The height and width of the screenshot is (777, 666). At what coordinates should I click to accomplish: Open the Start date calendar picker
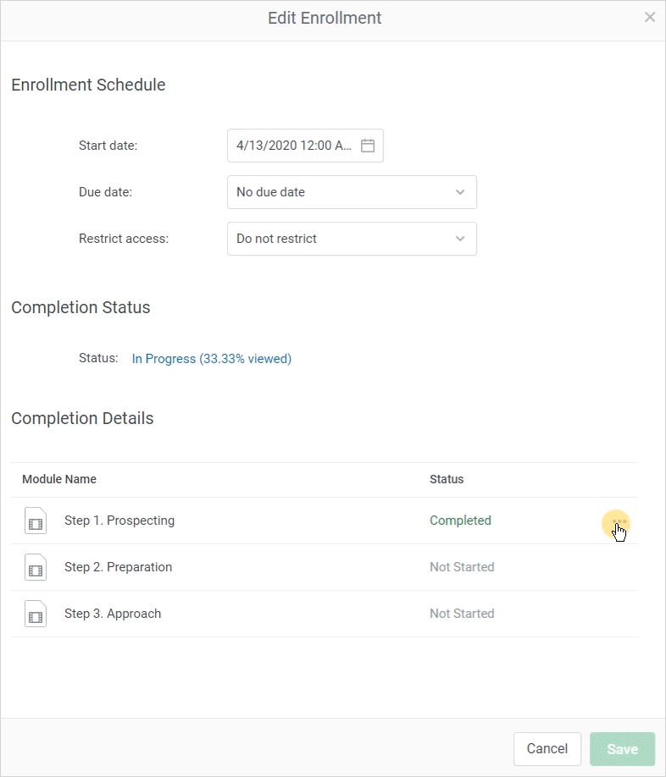click(368, 146)
